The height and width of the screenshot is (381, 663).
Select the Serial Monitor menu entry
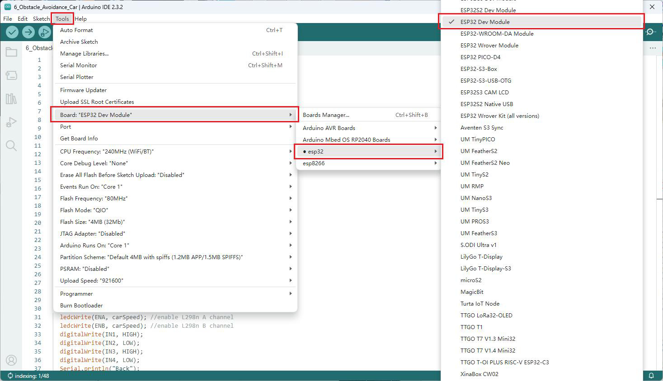click(175, 65)
